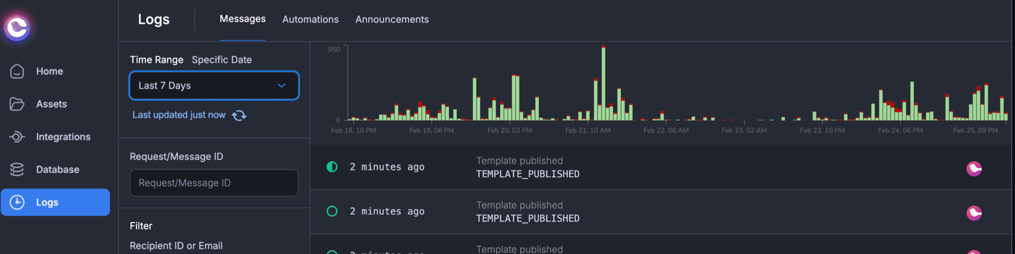The image size is (1015, 254).
Task: Switch to the Automations tab
Action: 310,19
